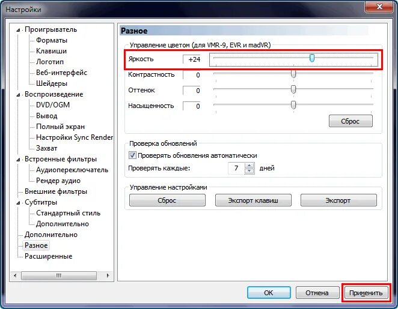Confirm settings with the OK button
This screenshot has height=309, width=398.
pyautogui.click(x=269, y=293)
